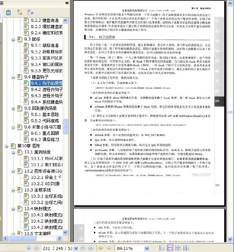Click the bookmark icon of 9.3.3 非客户区
This screenshot has width=234, height=252.
[26, 58]
